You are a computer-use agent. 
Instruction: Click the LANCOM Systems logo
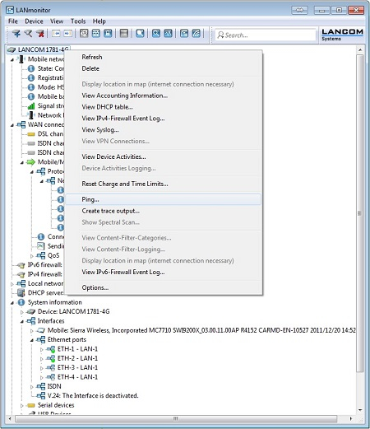click(342, 35)
